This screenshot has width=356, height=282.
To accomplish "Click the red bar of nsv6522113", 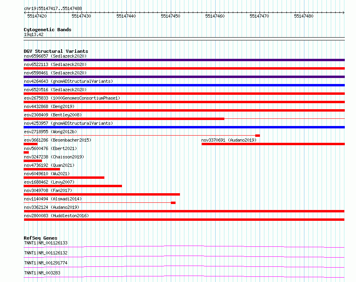I will click(x=184, y=68).
